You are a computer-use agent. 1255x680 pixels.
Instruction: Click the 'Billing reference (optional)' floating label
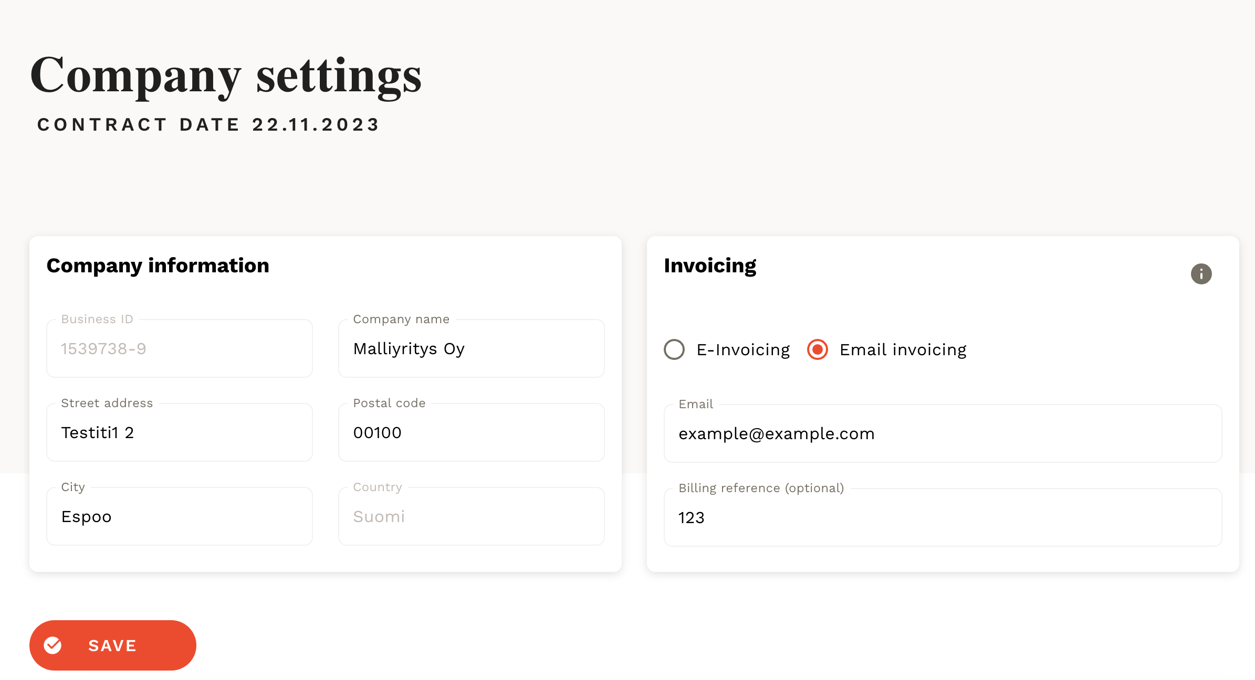(761, 488)
